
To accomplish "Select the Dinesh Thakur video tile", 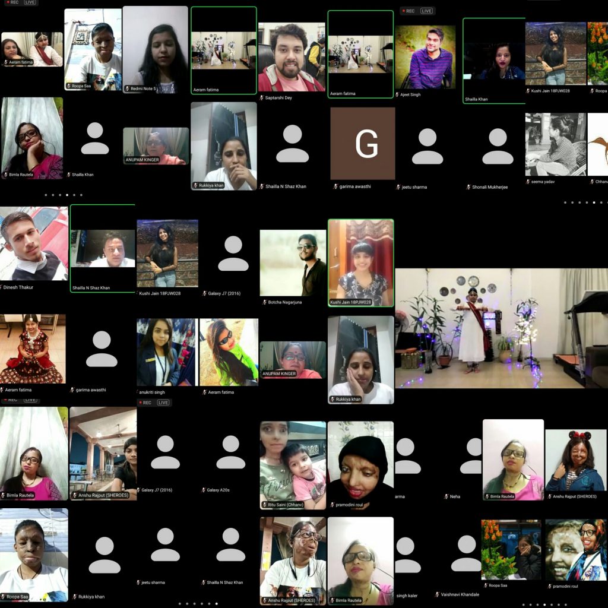I will pos(34,243).
